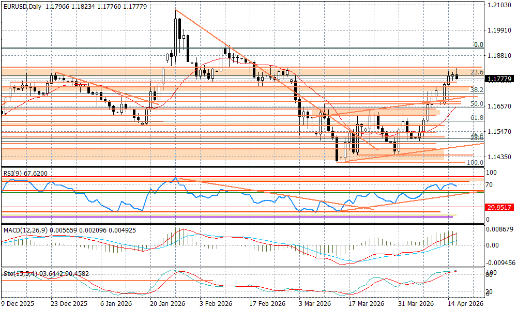Click the 9 Dec 2025 date label
517x310 pixels.
(19, 304)
